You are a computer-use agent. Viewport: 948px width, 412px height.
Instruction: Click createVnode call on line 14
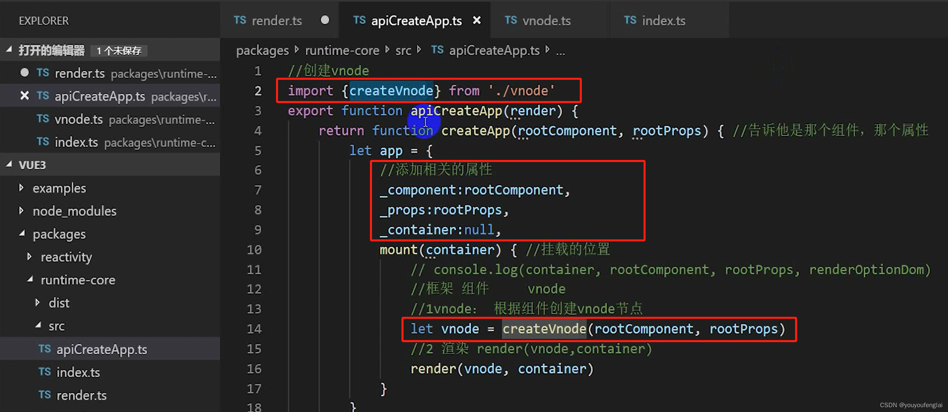click(x=544, y=329)
